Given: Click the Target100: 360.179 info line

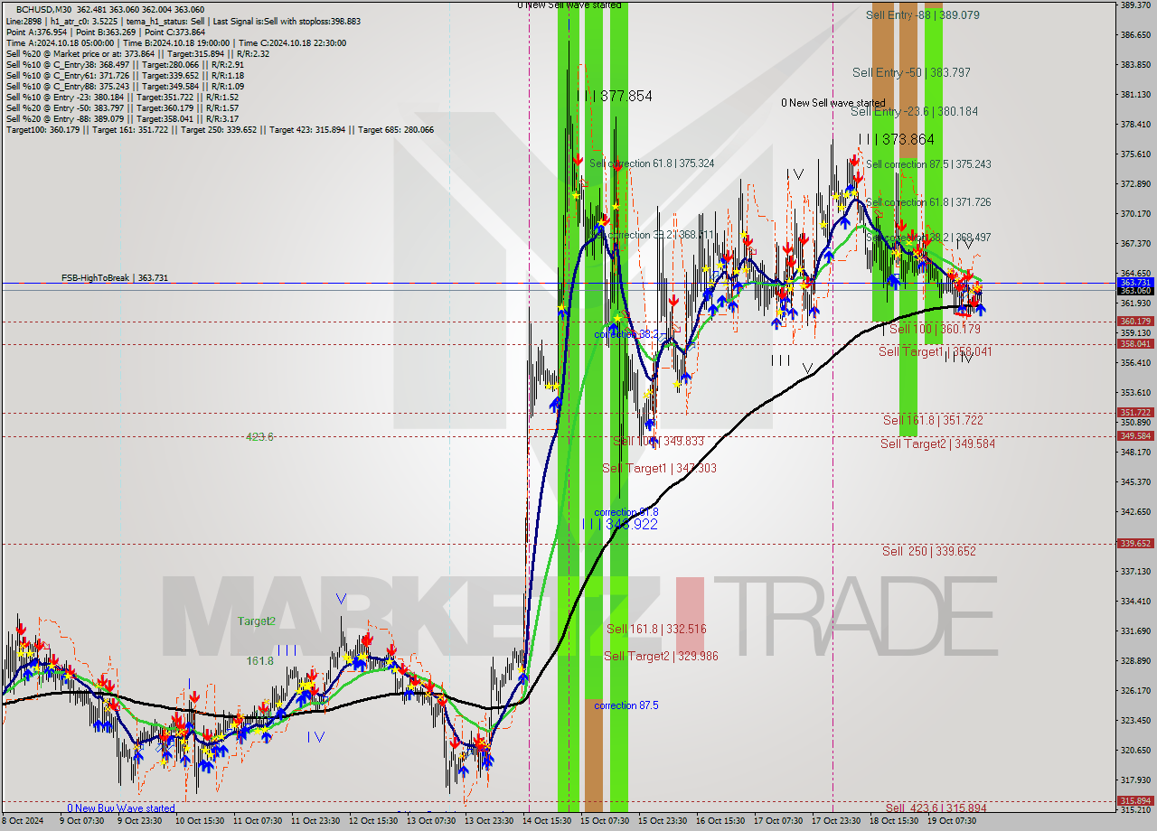Looking at the screenshot, I should coord(220,130).
